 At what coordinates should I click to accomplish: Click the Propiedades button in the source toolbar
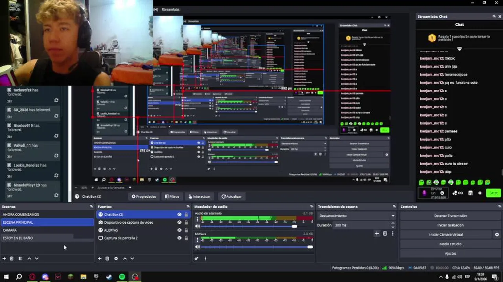[x=144, y=197]
